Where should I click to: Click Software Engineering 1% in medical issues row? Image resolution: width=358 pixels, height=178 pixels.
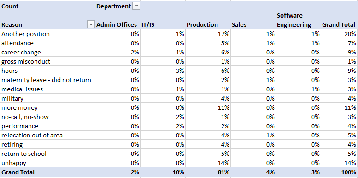coord(299,89)
